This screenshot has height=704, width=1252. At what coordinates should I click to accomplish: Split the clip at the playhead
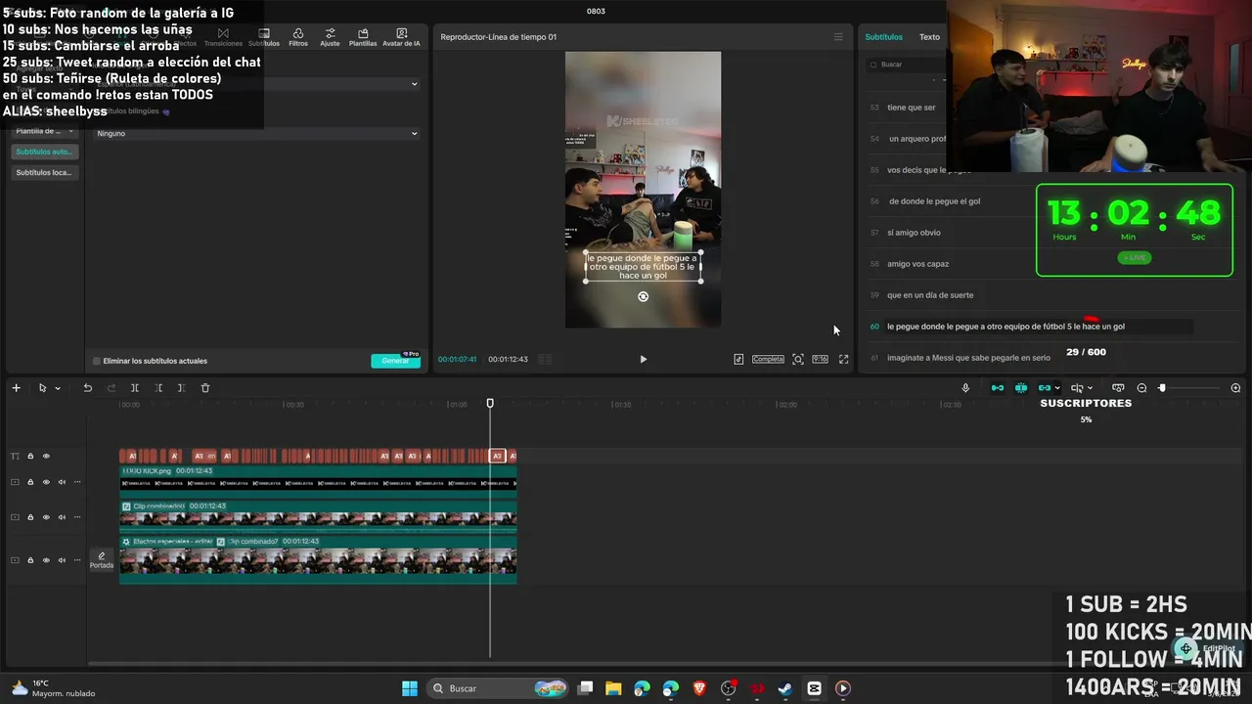coord(135,388)
